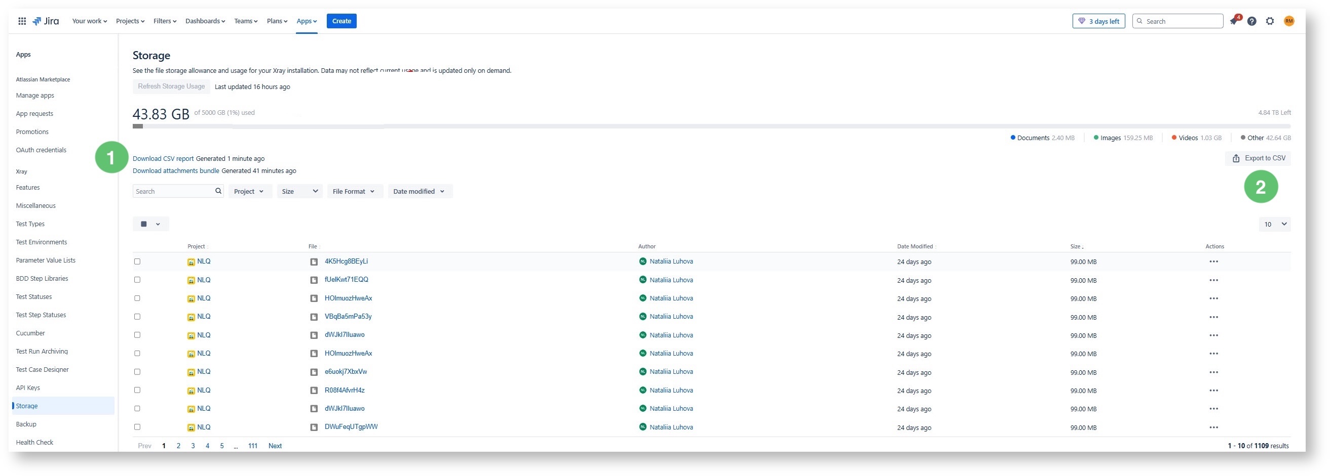Sort the table by the Size column

(1077, 246)
